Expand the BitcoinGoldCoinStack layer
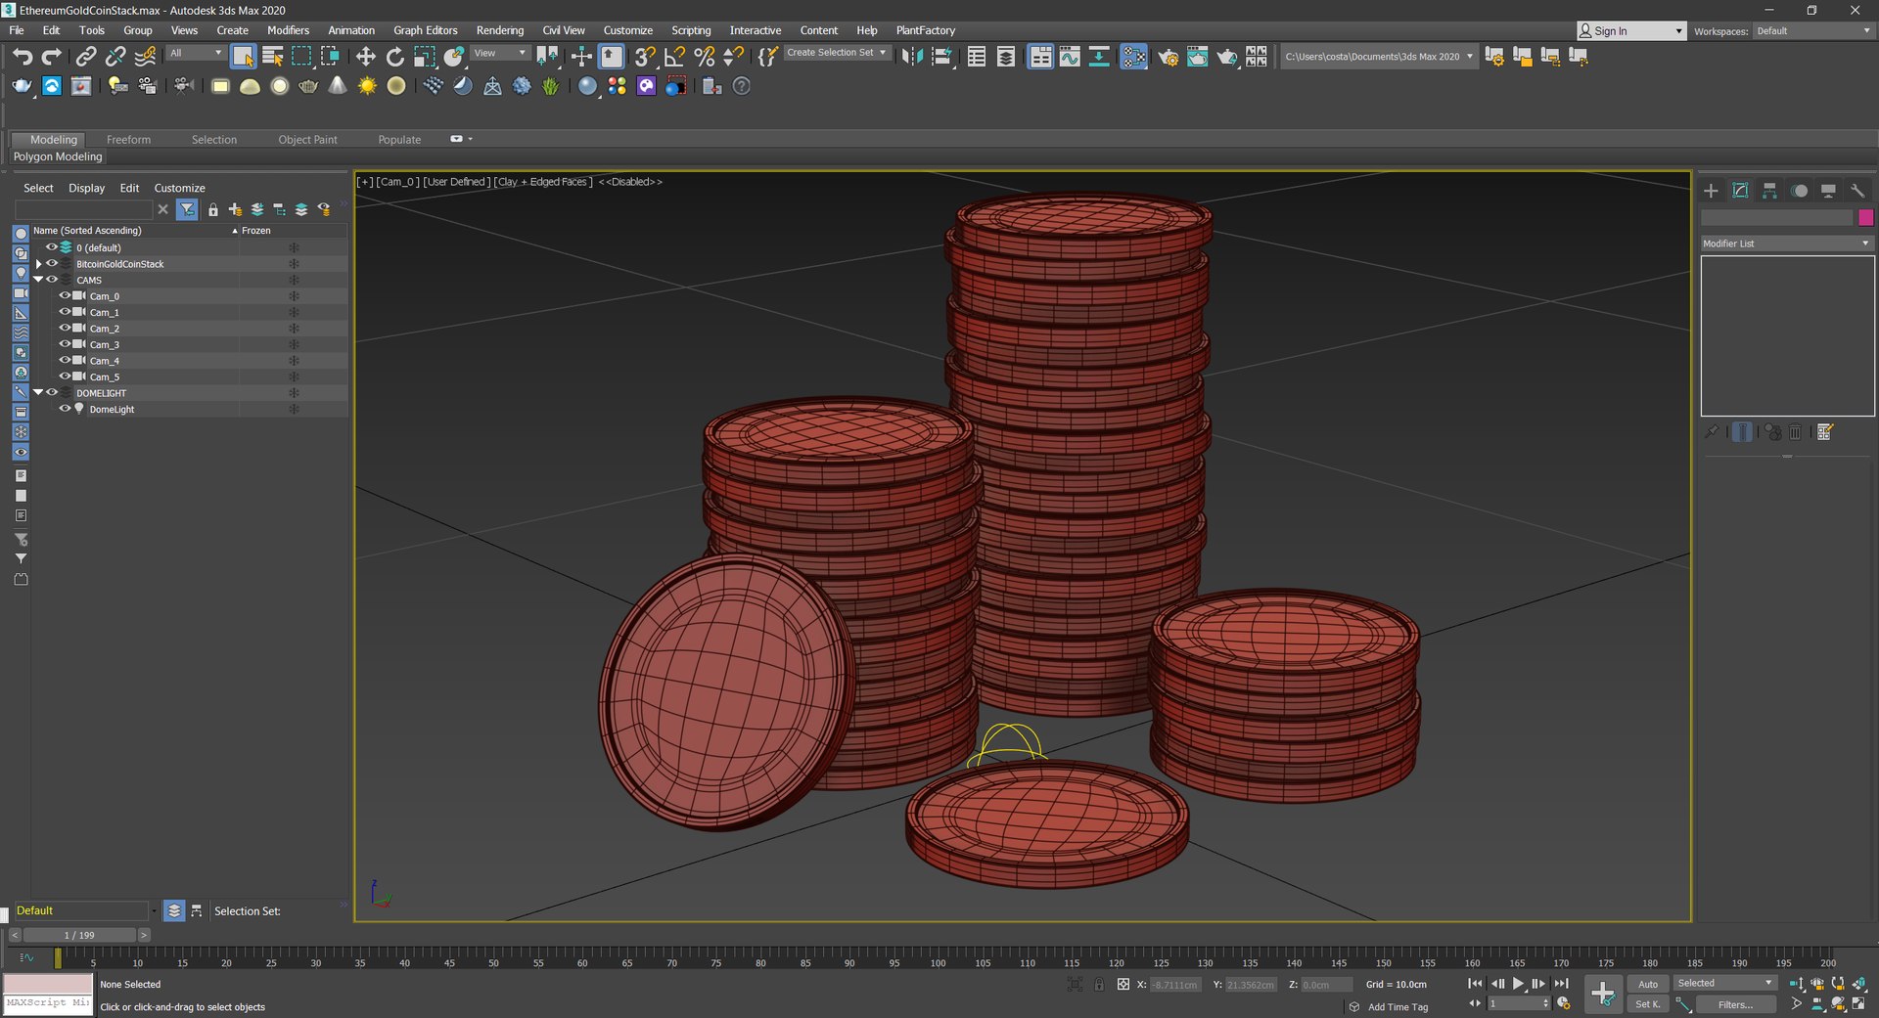Image resolution: width=1879 pixels, height=1018 pixels. 39,264
